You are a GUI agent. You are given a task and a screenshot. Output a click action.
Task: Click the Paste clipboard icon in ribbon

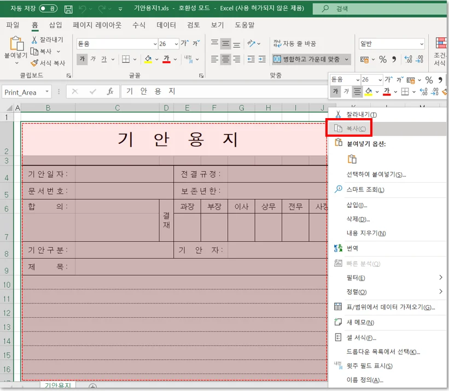[16, 44]
